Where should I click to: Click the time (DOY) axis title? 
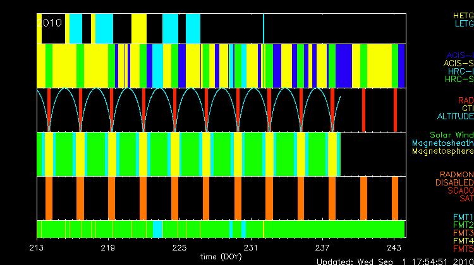[x=221, y=256]
